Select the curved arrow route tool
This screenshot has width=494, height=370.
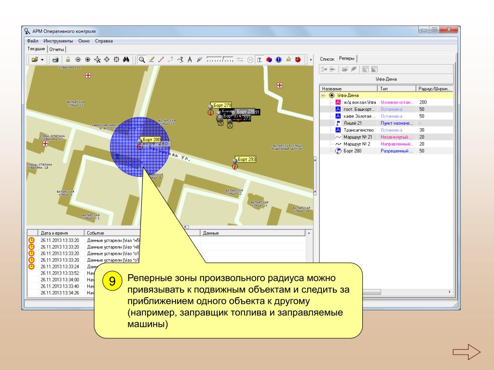pos(180,59)
